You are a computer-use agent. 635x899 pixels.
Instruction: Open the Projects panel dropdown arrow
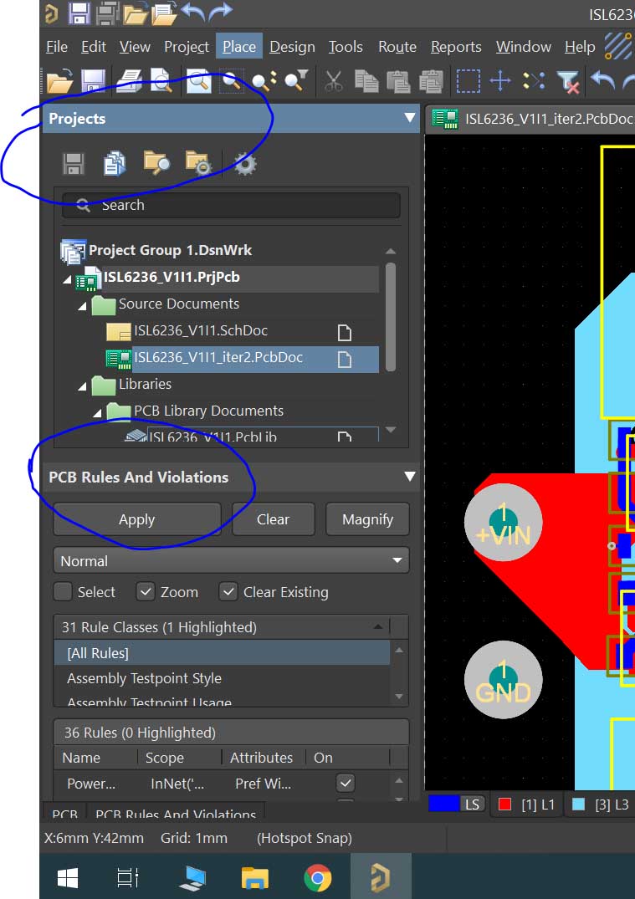pos(409,119)
